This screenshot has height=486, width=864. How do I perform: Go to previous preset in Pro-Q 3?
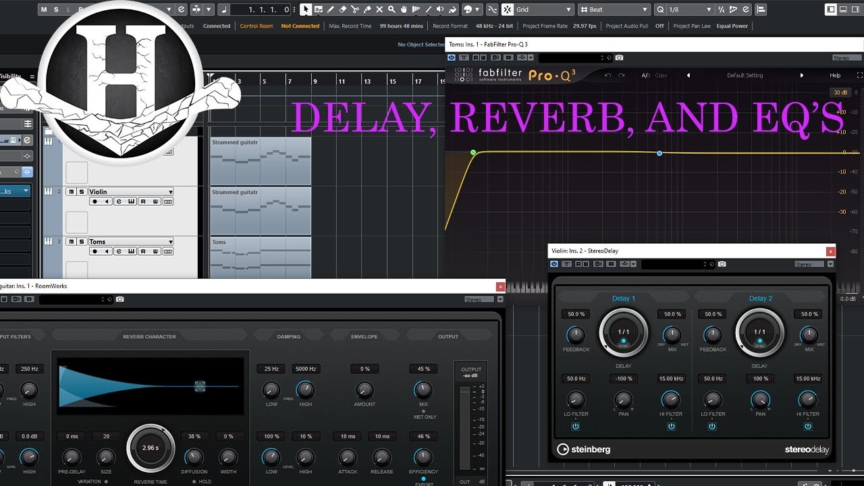click(688, 76)
